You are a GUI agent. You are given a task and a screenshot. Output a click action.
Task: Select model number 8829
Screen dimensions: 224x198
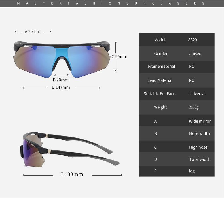(x=193, y=40)
